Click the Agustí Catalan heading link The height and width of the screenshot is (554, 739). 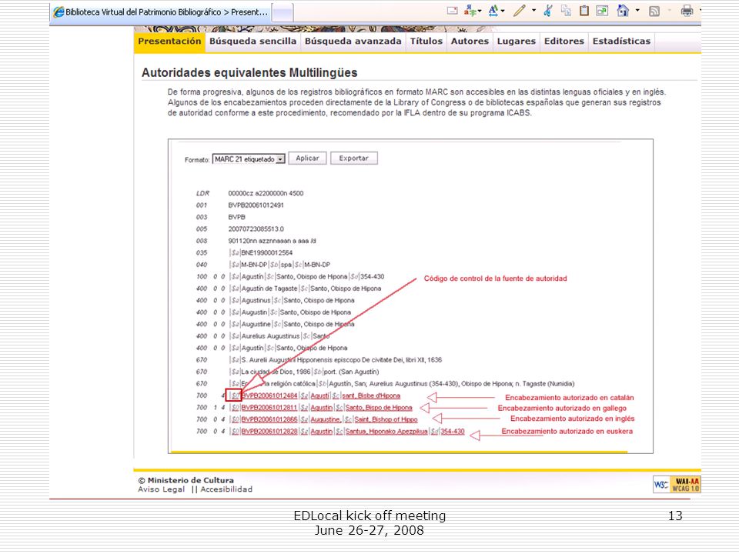[x=320, y=395]
